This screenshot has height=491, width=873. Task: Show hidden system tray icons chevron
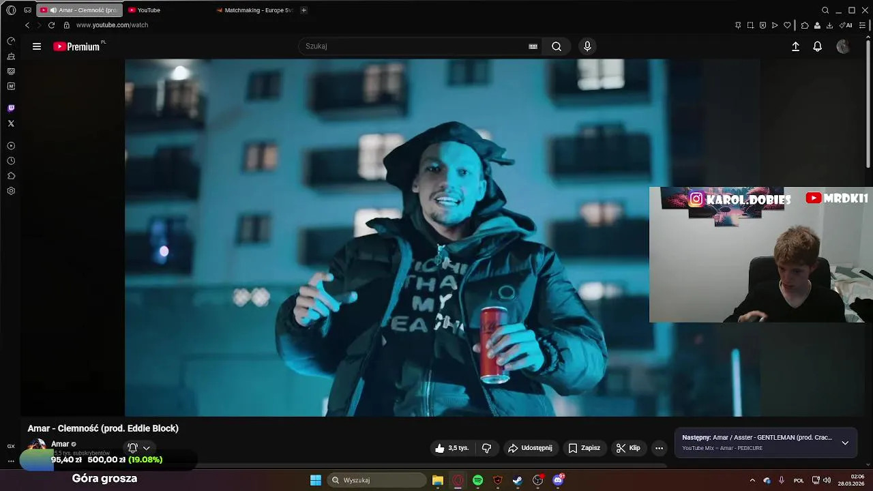pyautogui.click(x=752, y=480)
